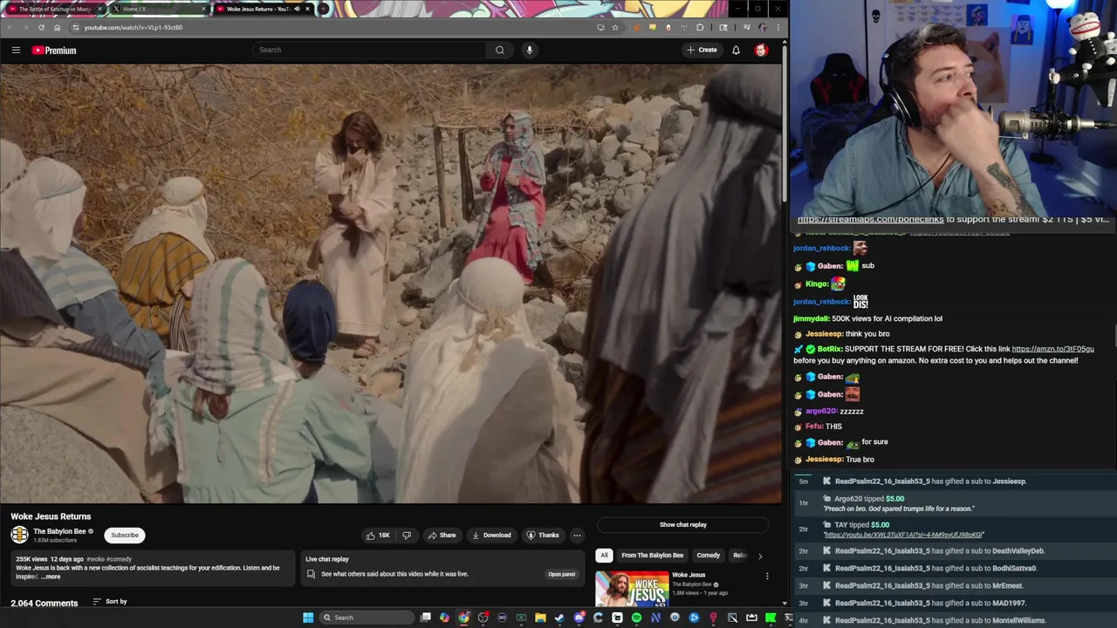Screen dimensions: 1117x628
Task: Click the "Woke Jesus Returns" video title
Action: (x=51, y=516)
